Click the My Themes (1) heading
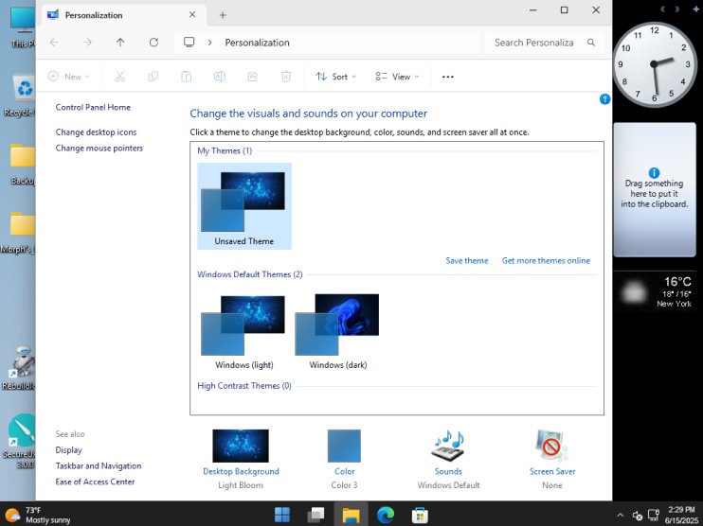Image resolution: width=703 pixels, height=526 pixels. coord(225,150)
